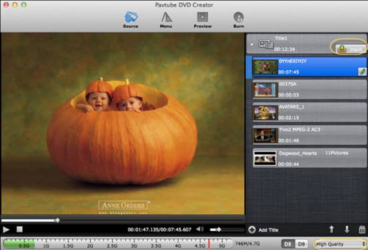The width and height of the screenshot is (368, 250).
Task: Click the 00:00:03 duration of 00375A
Action: tap(289, 94)
